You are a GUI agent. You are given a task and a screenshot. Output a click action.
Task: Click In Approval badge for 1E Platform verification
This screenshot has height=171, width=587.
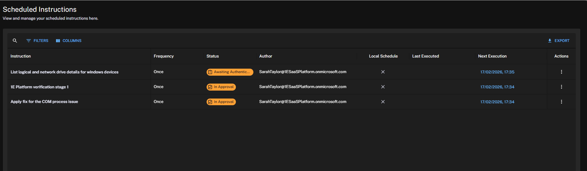click(221, 87)
